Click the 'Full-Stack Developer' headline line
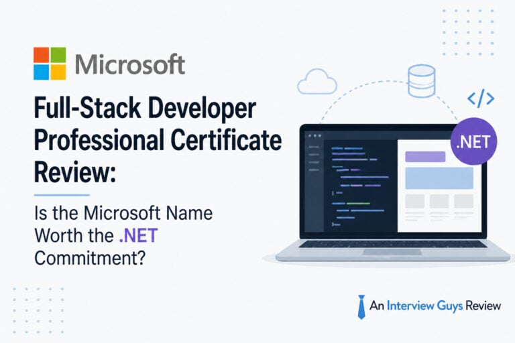Image resolution: width=515 pixels, height=343 pixels. 145,108
